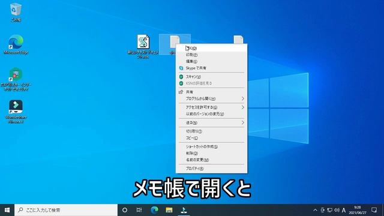Select the Kaspersky Internet Security desktop shortcut
This screenshot has width=384, height=216.
tap(16, 79)
